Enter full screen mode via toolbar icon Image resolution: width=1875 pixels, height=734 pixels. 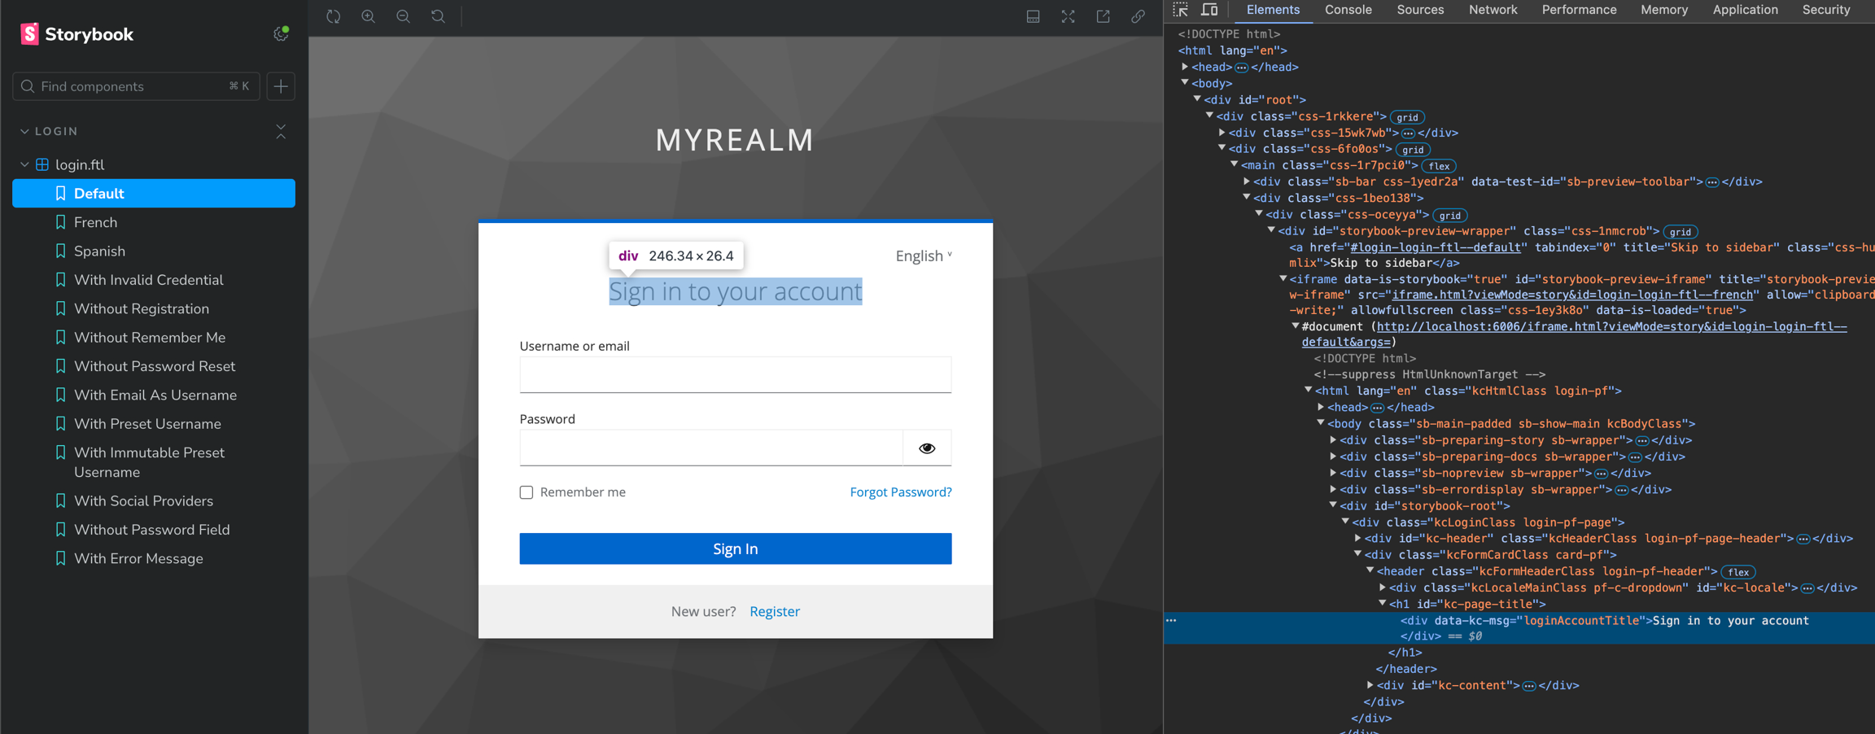pyautogui.click(x=1069, y=16)
